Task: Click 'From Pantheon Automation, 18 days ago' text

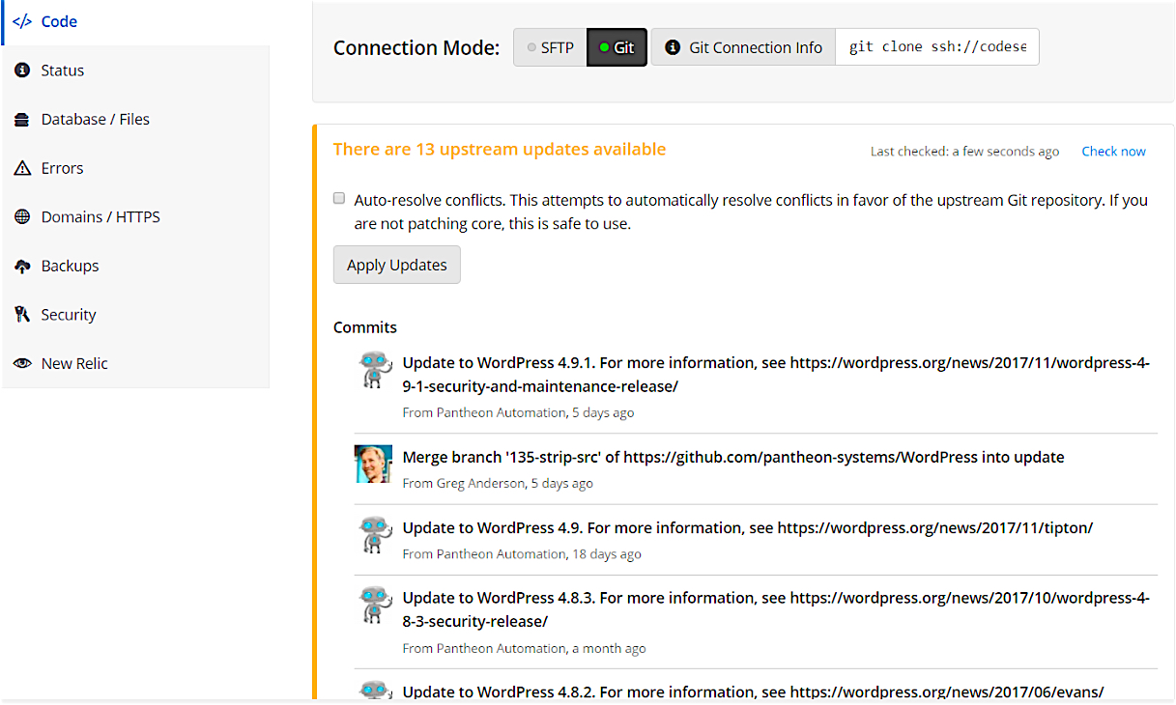Action: coord(522,554)
